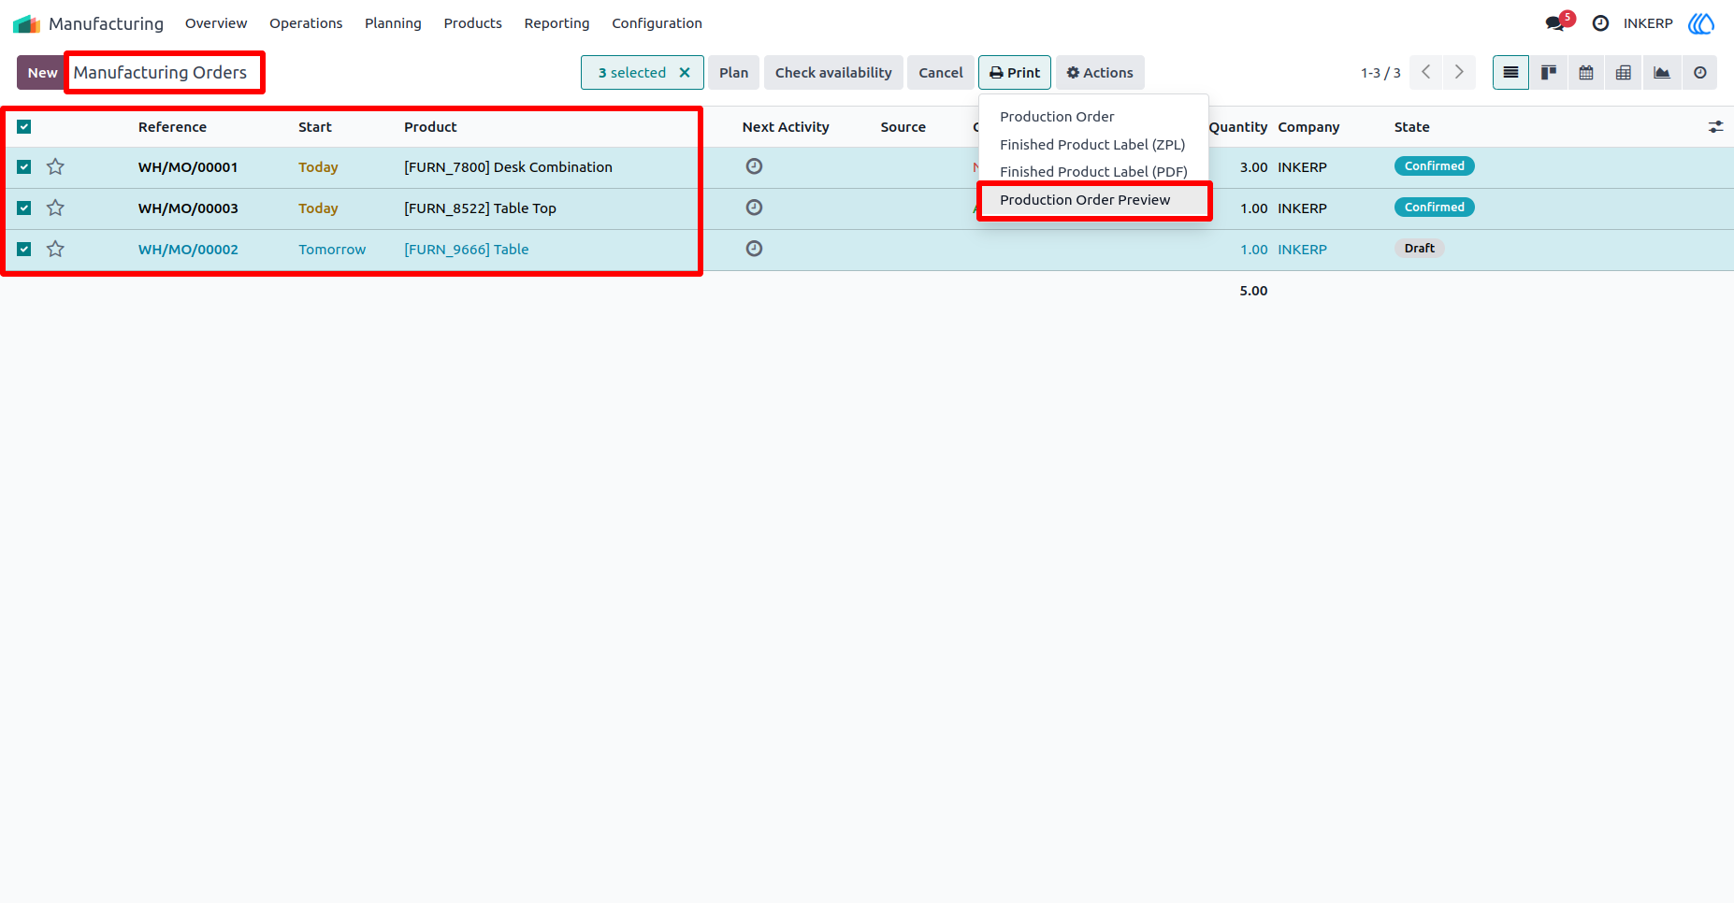The height and width of the screenshot is (903, 1734).
Task: Open next activity clock for WH/MO/00001
Action: point(754,166)
